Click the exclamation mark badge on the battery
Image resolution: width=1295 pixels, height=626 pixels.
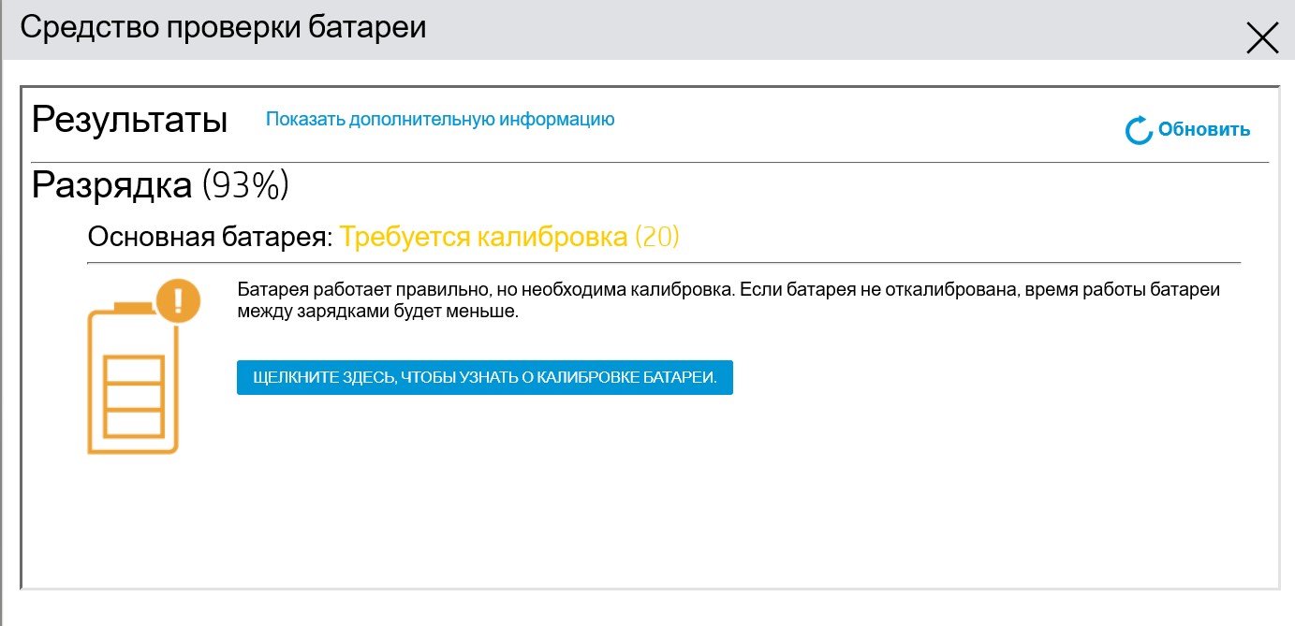tap(176, 301)
